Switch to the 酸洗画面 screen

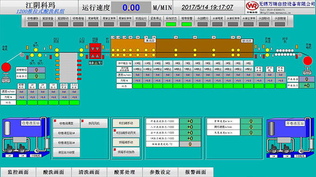(x=53, y=172)
